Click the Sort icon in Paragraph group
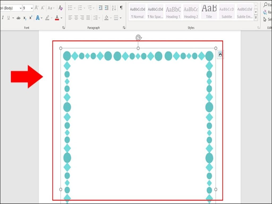 114,8
